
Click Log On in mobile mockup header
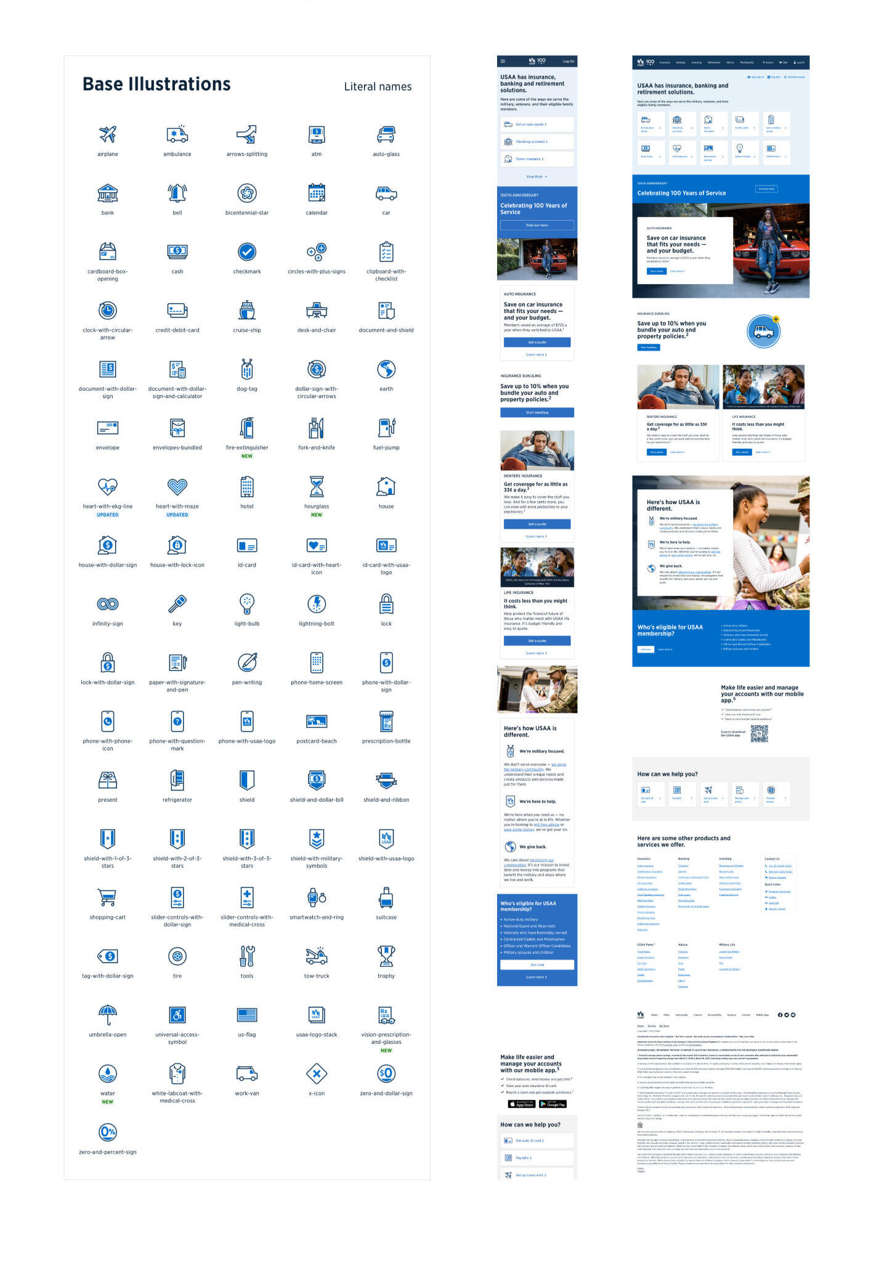click(x=568, y=62)
